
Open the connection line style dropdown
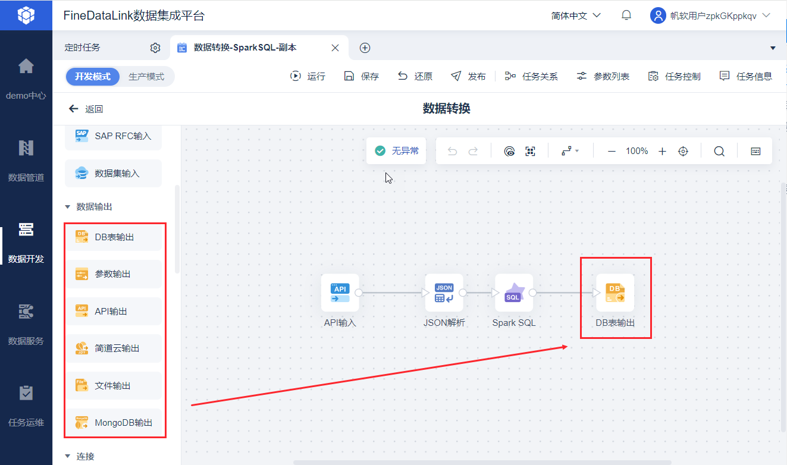pyautogui.click(x=570, y=151)
